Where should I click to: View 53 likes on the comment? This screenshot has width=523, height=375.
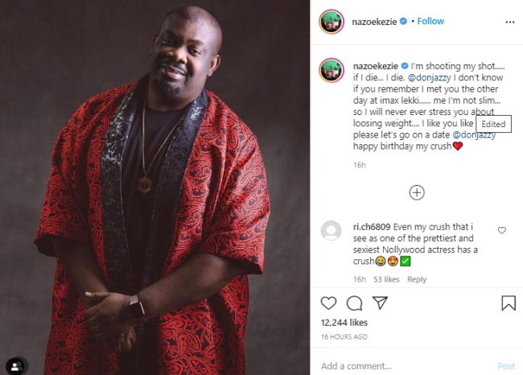tap(386, 279)
